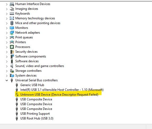Select the USB Printing Support entry
The width and height of the screenshot is (152, 129).
[35, 114]
